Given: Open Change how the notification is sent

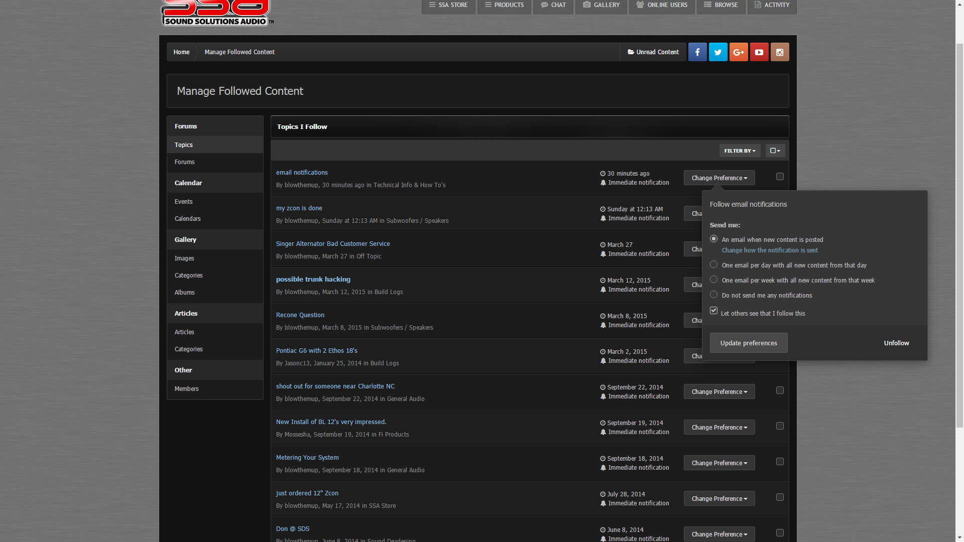Looking at the screenshot, I should click(770, 250).
